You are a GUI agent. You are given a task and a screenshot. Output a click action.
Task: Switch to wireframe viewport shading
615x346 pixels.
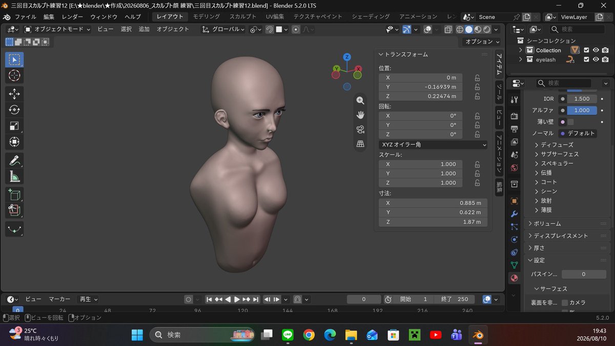460,30
